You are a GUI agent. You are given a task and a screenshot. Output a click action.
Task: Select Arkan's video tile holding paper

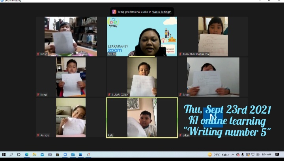click(213, 77)
